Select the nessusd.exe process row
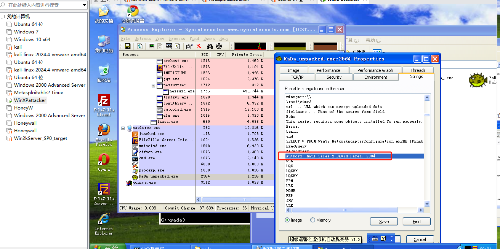 [197, 91]
